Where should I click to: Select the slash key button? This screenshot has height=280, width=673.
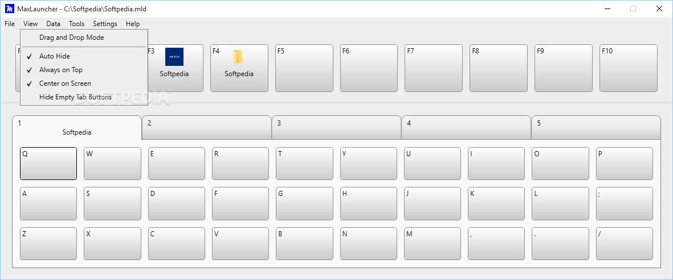tap(625, 244)
